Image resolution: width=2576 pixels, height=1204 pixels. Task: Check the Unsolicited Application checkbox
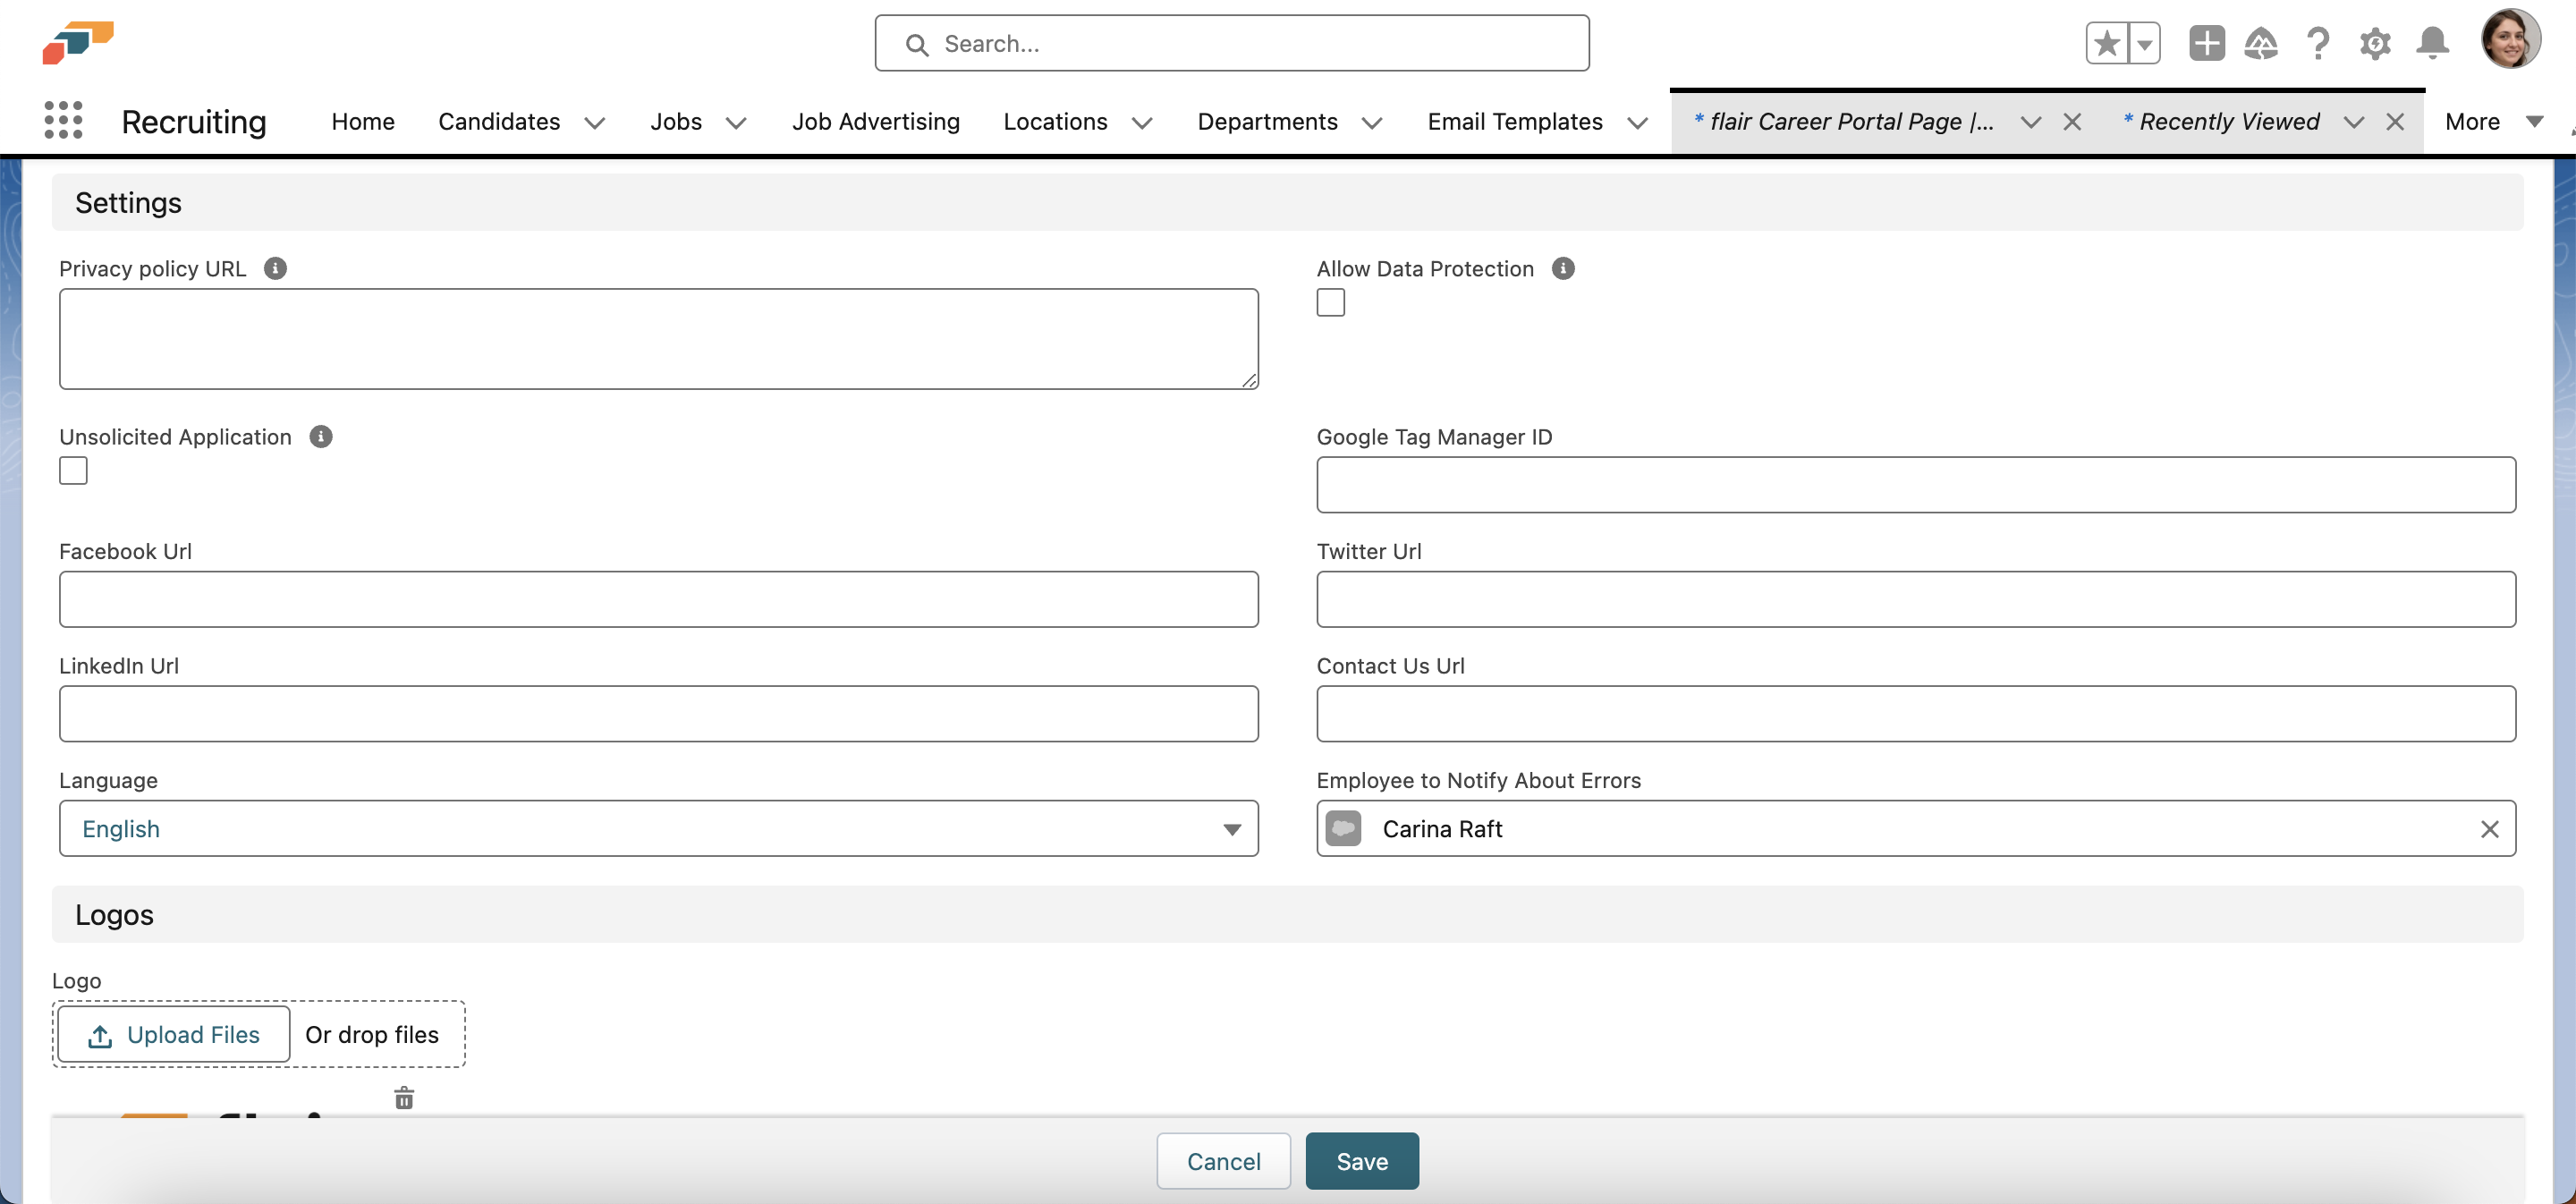[x=73, y=470]
